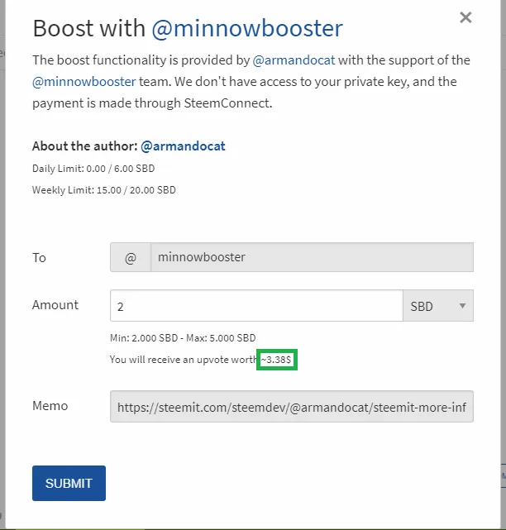Focus the Amount input showing 2
Screen dimensions: 506x530
pos(256,306)
